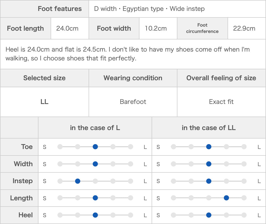Image resolution: width=266 pixels, height=224 pixels.
Task: Select the 'in the case of L' header
Action: pyautogui.click(x=95, y=128)
